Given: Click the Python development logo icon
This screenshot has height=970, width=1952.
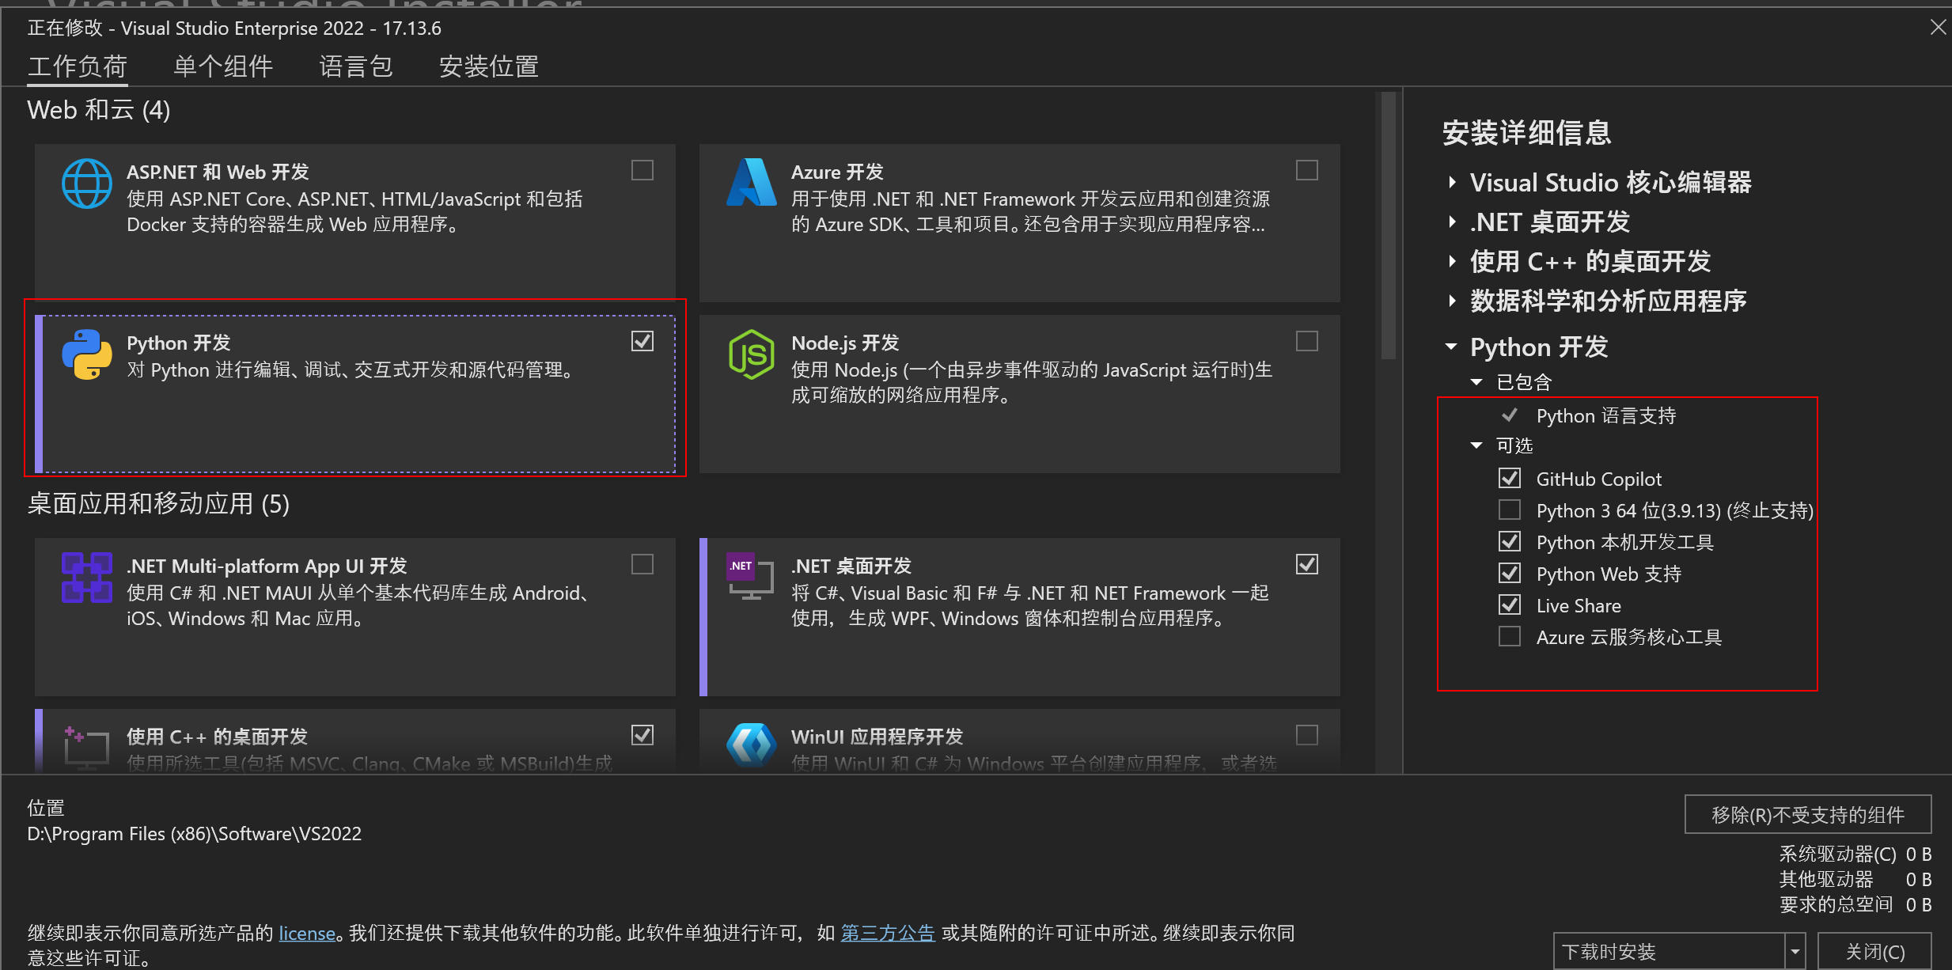Looking at the screenshot, I should pos(86,354).
